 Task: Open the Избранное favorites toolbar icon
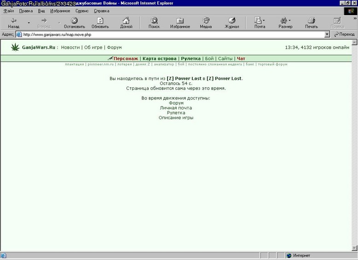pyautogui.click(x=180, y=21)
